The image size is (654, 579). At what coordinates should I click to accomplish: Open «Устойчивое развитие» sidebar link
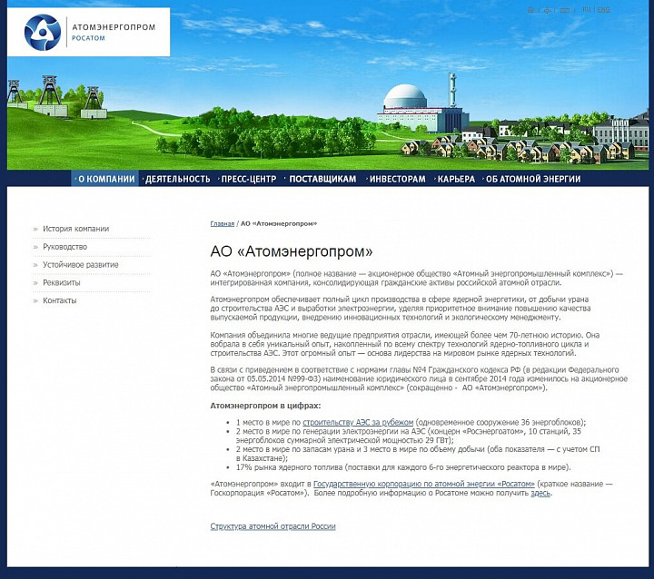click(81, 265)
